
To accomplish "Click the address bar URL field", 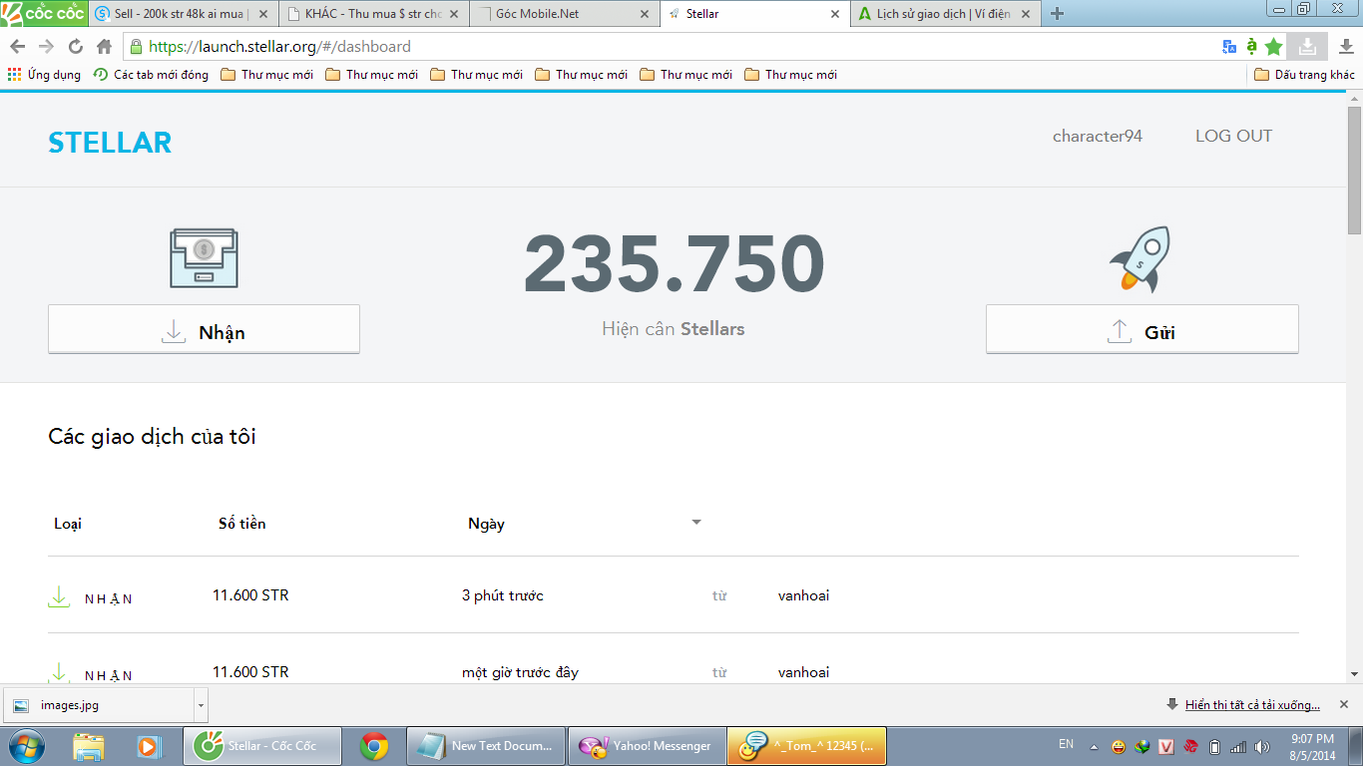I will pos(669,46).
